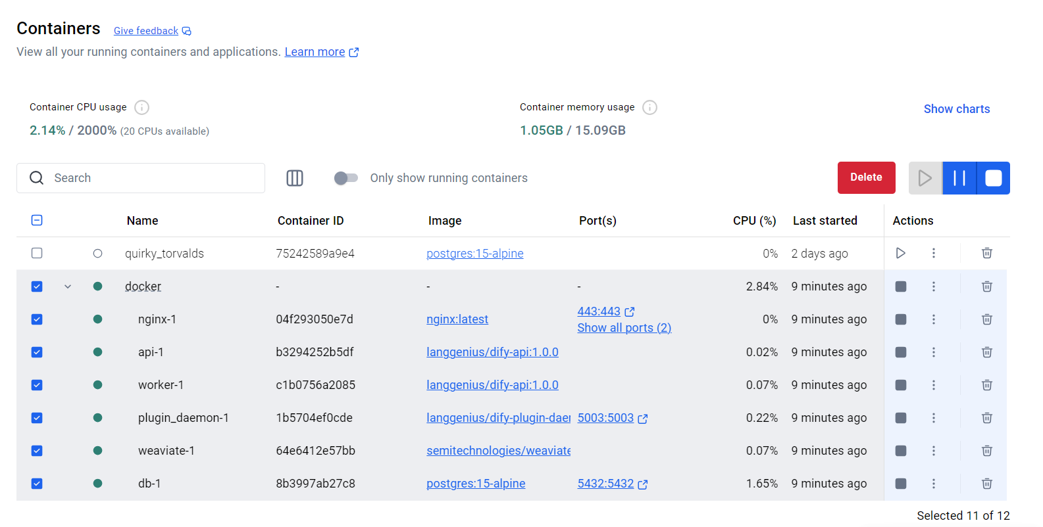Open the 5432:5432 port link
Image resolution: width=1043 pixels, height=527 pixels.
(x=612, y=484)
